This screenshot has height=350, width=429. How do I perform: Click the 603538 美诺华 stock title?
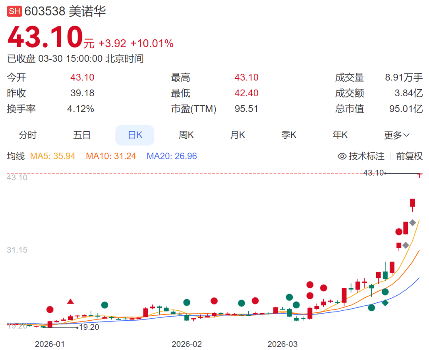tap(65, 11)
